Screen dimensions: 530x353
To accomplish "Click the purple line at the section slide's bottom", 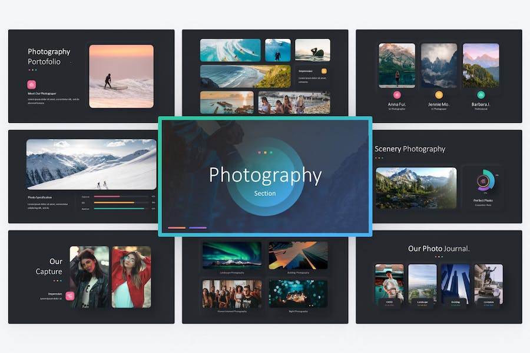I will pos(198,228).
